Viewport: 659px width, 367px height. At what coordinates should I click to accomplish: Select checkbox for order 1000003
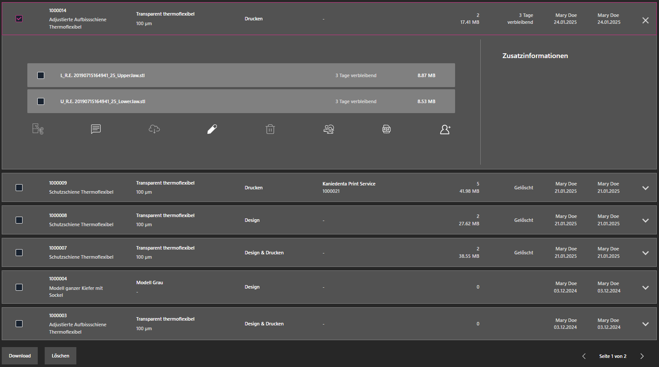(19, 324)
